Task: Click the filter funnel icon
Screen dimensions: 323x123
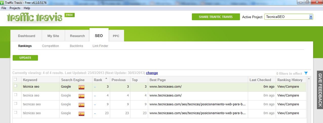Action: pyautogui.click(x=306, y=73)
